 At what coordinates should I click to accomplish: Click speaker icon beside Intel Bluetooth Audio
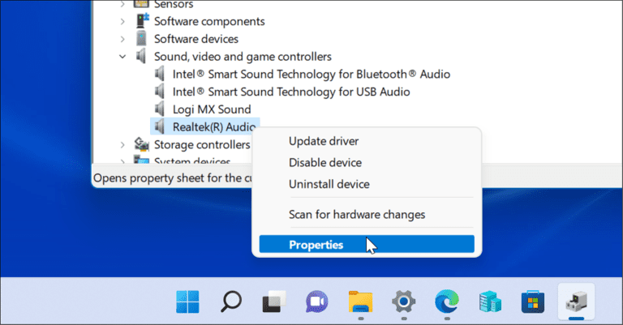click(160, 74)
